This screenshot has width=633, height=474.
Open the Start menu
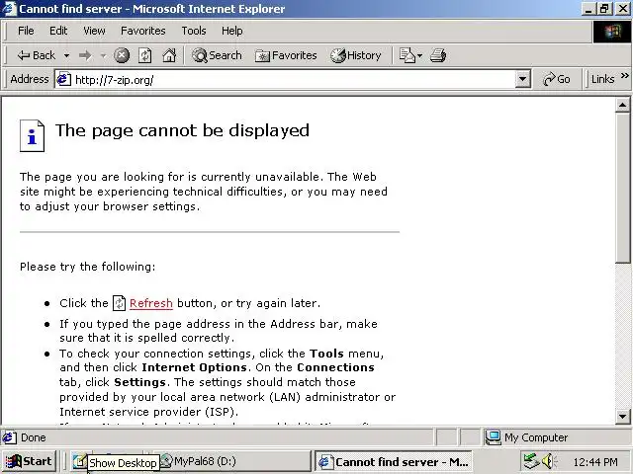click(29, 461)
